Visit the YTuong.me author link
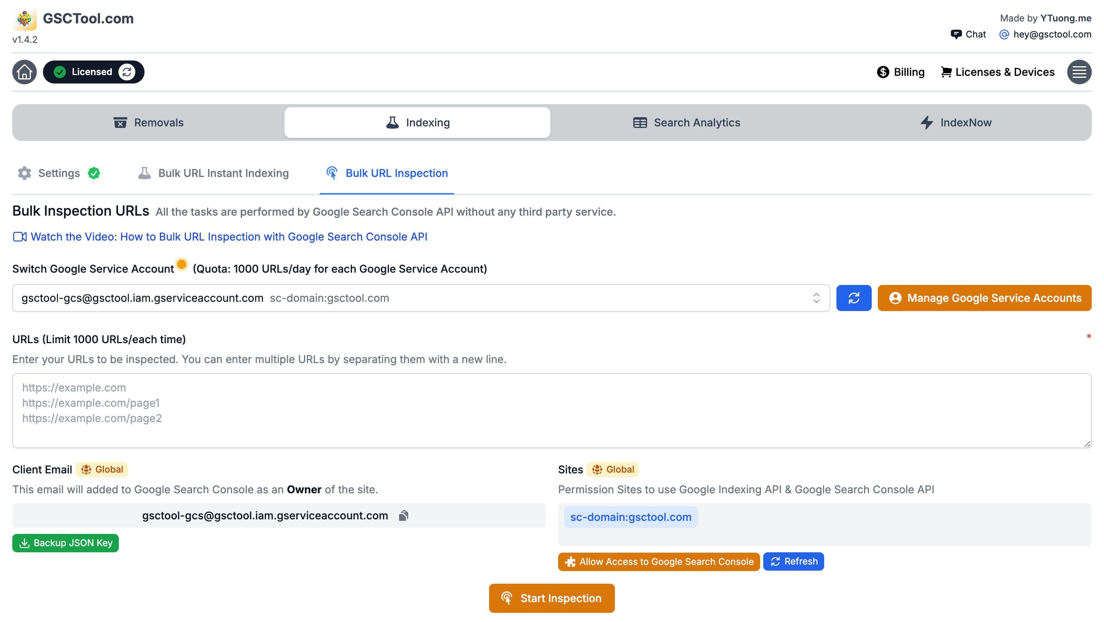This screenshot has width=1104, height=622. tap(1066, 18)
